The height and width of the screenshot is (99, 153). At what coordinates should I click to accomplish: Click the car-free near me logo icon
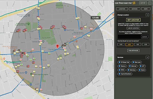coord(134,3)
